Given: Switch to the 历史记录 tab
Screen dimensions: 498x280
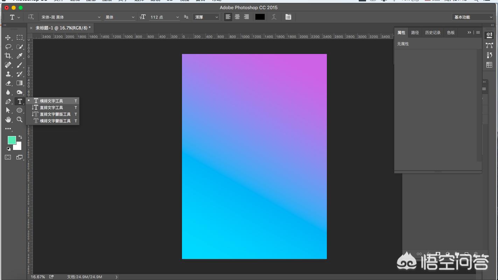Looking at the screenshot, I should coord(433,33).
